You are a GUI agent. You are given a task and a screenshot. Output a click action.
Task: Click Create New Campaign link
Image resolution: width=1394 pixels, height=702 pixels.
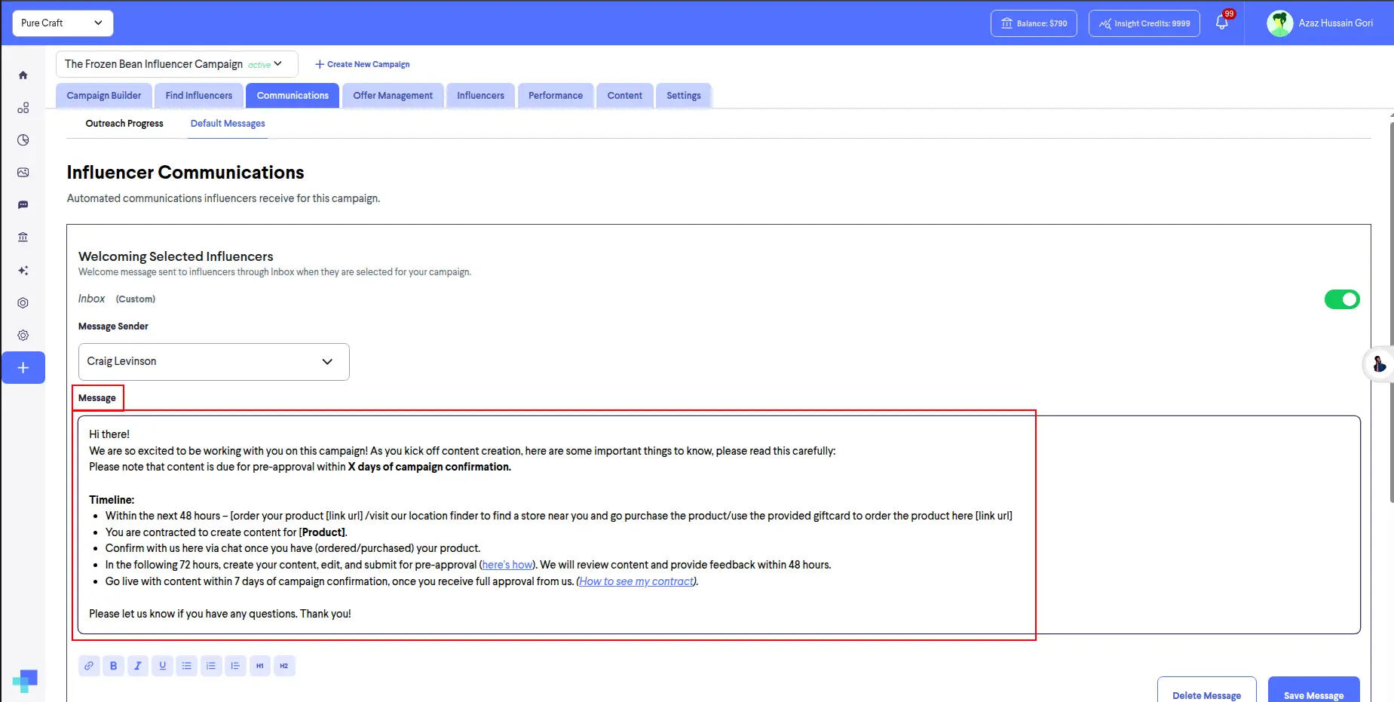tap(363, 65)
